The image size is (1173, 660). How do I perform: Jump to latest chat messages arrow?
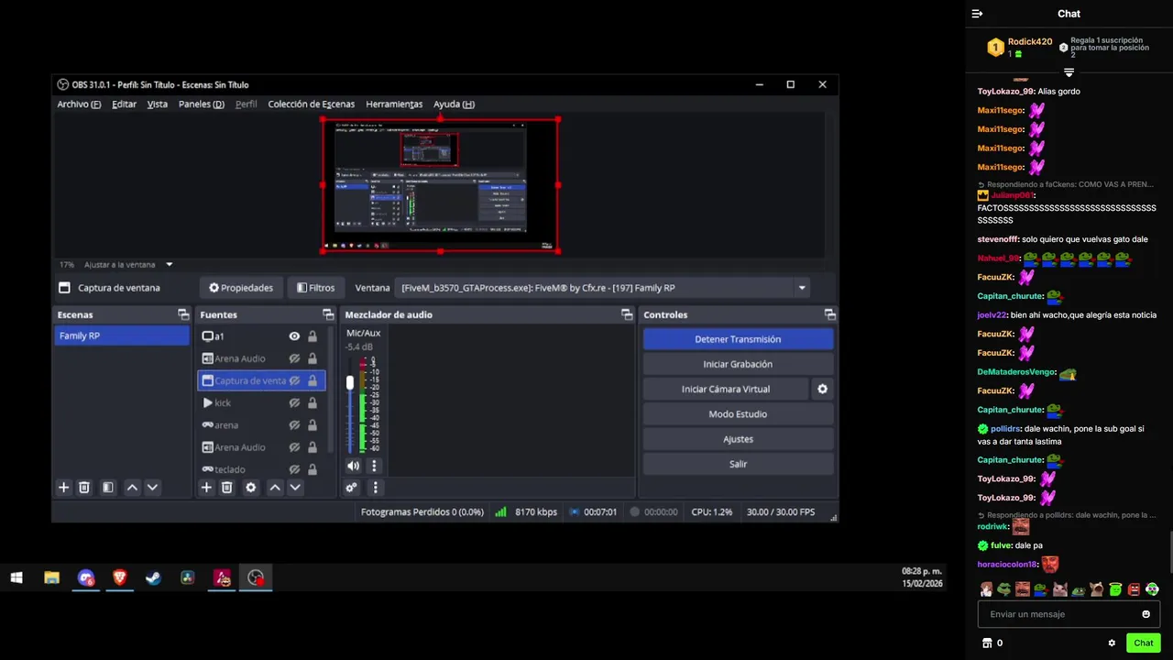click(1069, 71)
